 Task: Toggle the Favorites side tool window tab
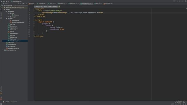(1, 90)
